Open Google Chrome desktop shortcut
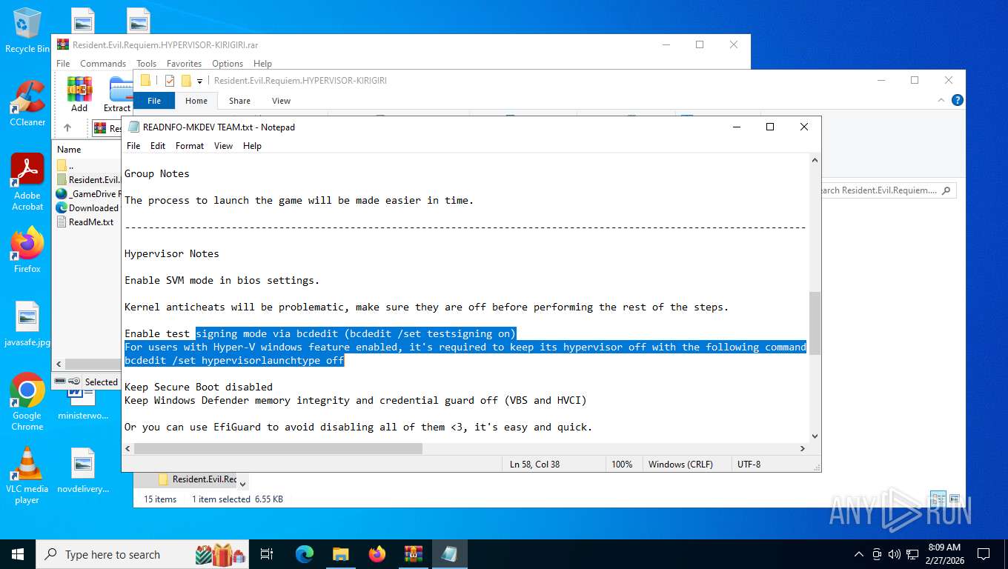Screen dimensions: 1008x569 point(27,402)
